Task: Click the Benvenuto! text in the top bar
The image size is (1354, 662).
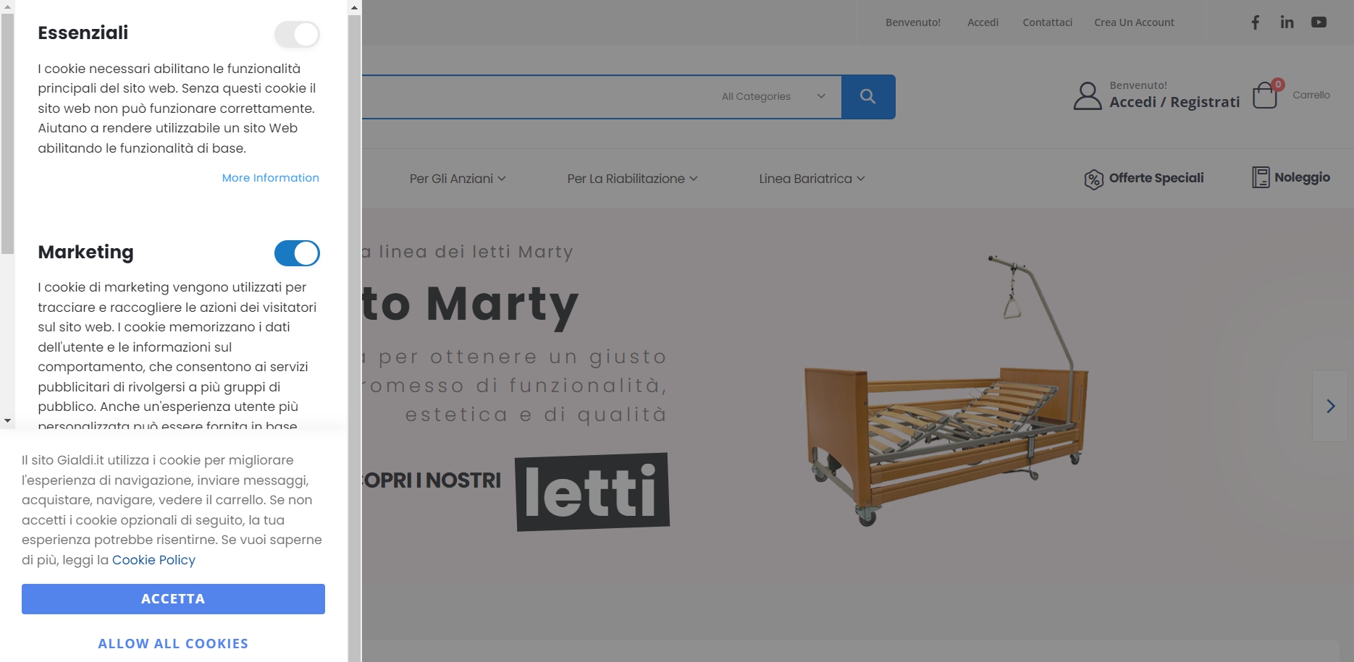Action: tap(913, 22)
